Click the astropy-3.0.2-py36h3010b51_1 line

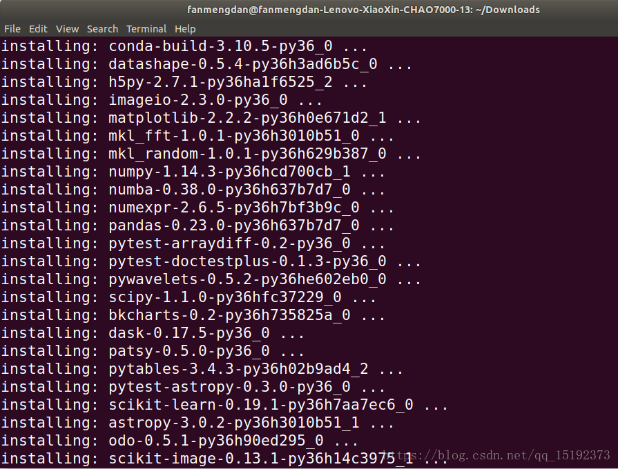tap(197, 423)
